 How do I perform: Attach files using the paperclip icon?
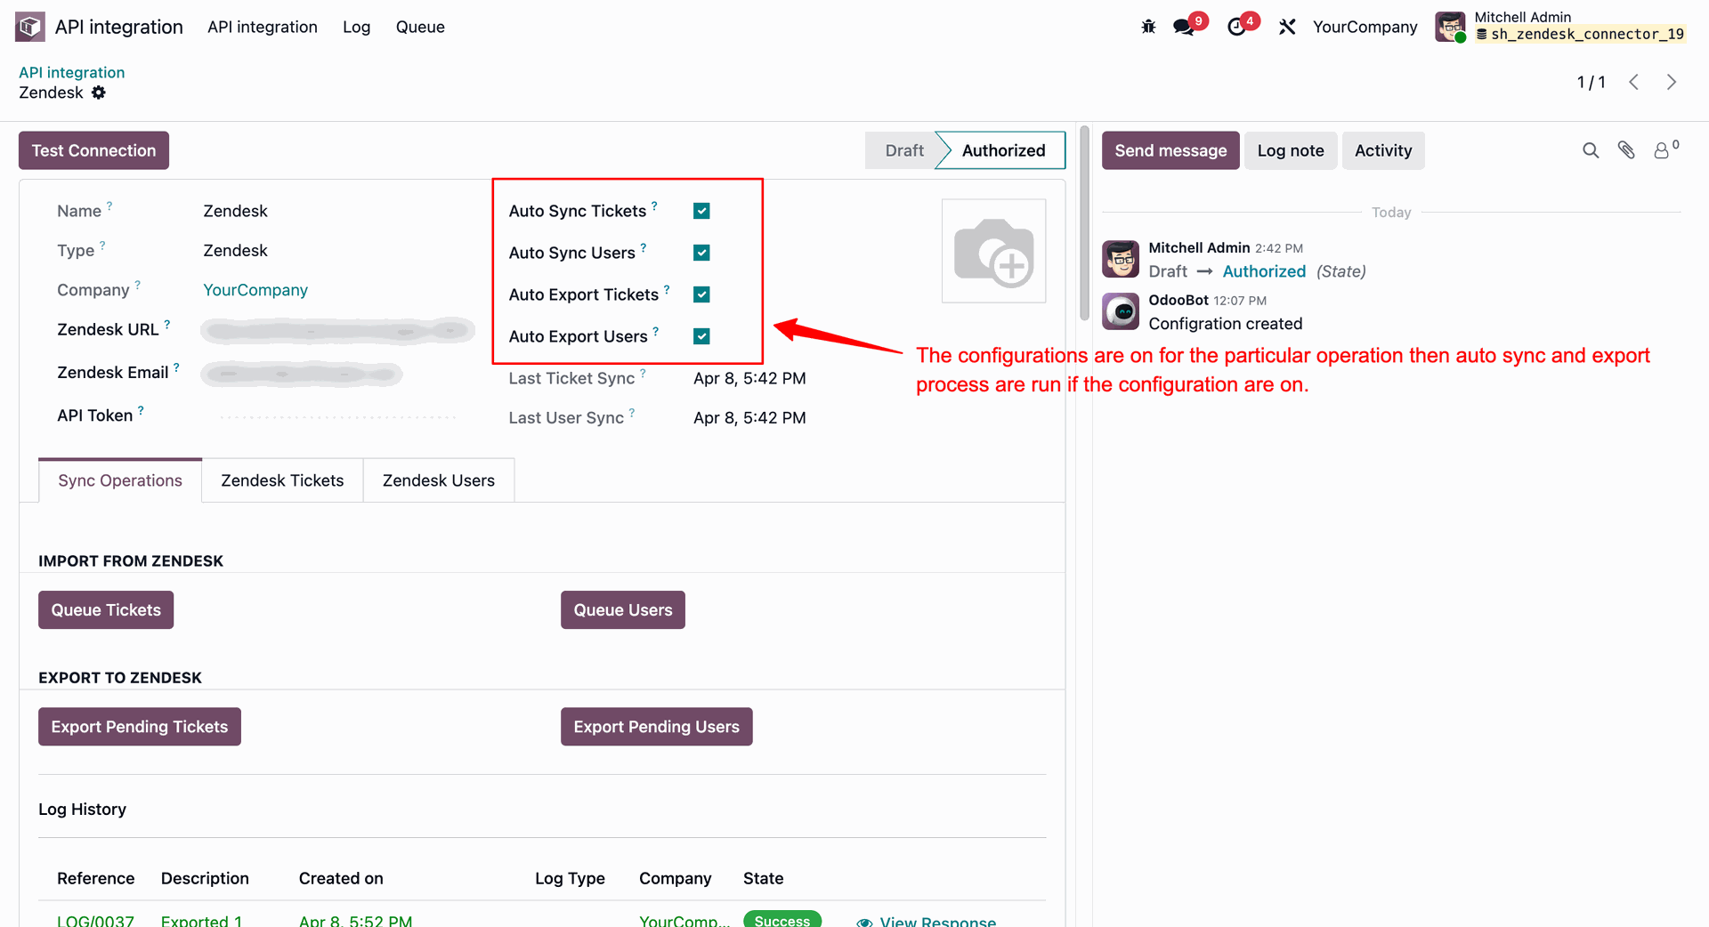click(1626, 150)
